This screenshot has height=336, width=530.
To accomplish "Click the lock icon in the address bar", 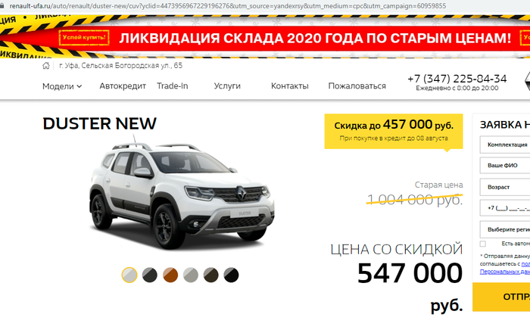I will click(2, 6).
